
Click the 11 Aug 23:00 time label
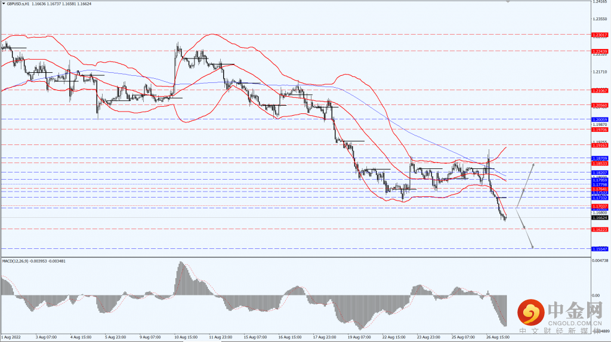(221, 337)
